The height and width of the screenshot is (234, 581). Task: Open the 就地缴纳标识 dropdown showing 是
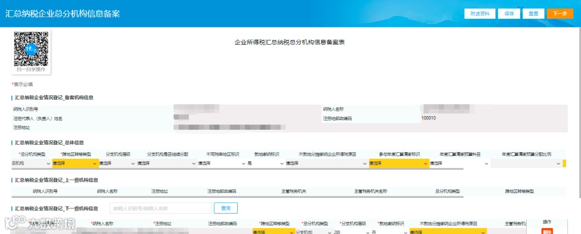point(266,164)
